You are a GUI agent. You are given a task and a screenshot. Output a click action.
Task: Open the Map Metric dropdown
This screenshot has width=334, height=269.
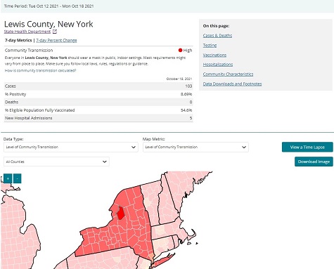[195, 147]
